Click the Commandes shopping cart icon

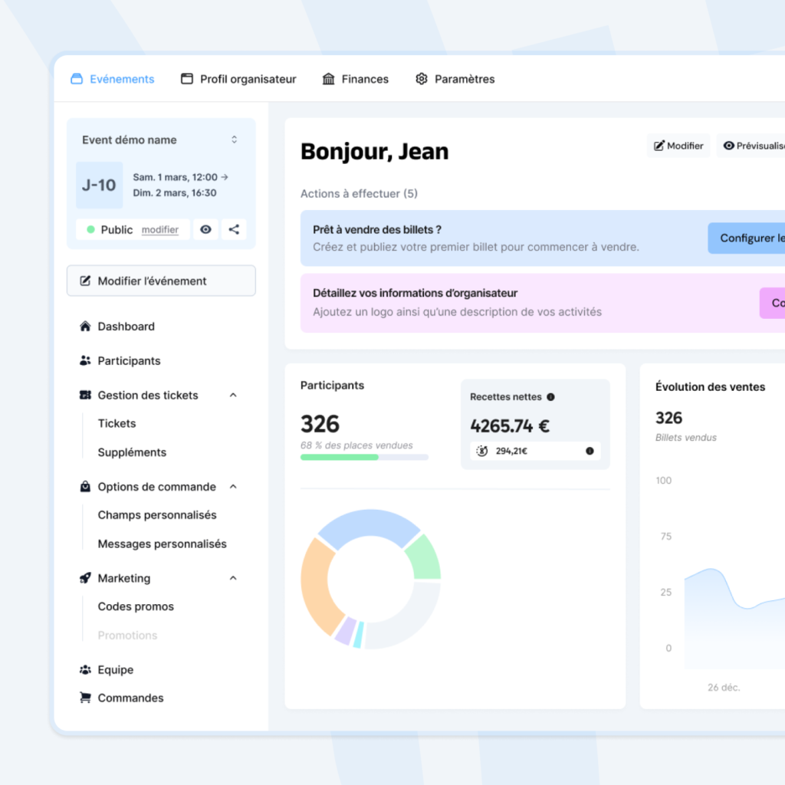[85, 698]
